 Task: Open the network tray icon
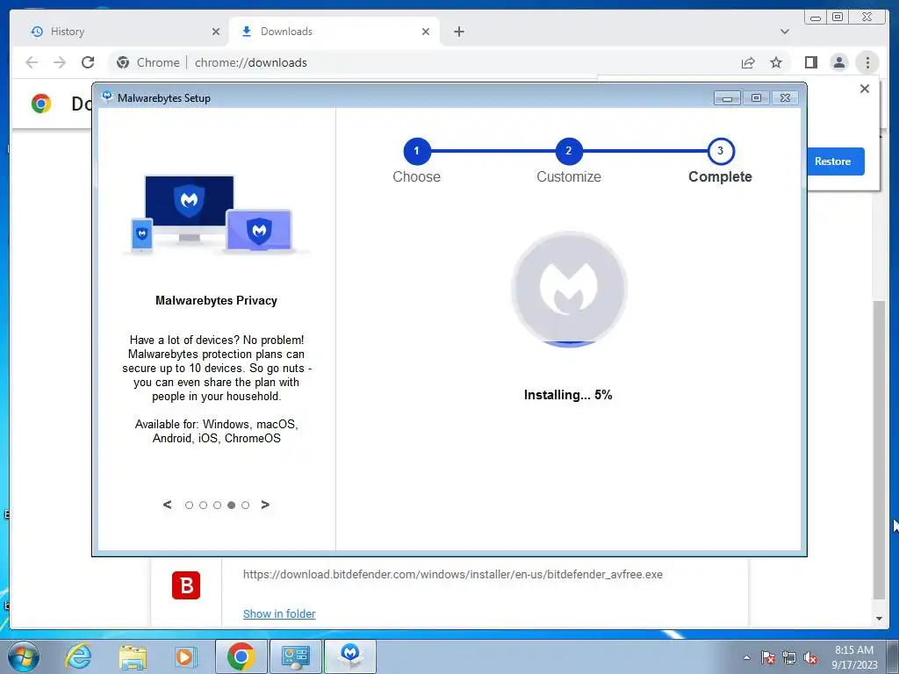coord(789,657)
